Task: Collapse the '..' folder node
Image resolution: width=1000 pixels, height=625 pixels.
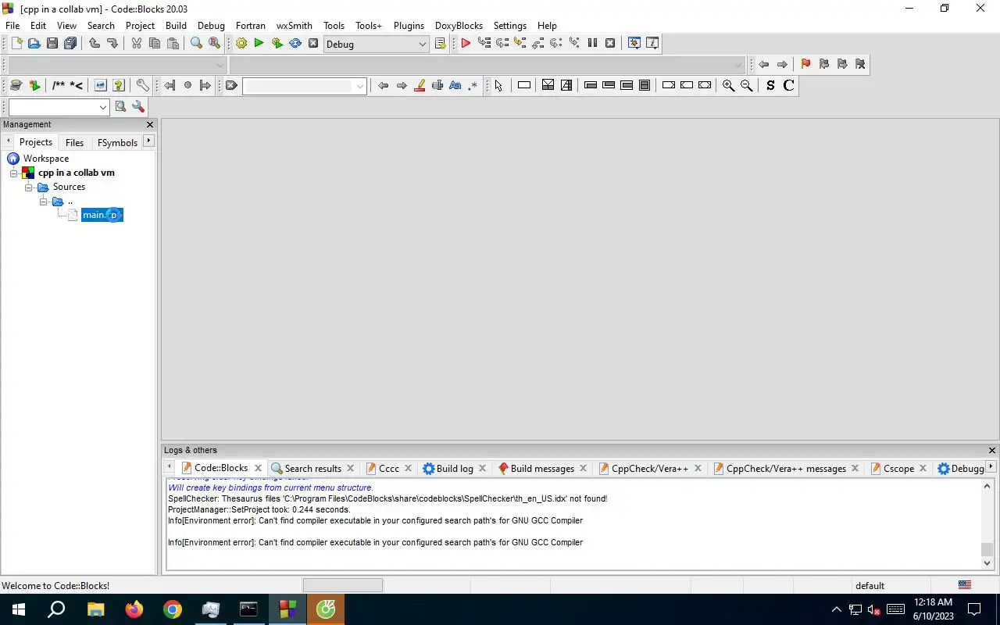Action: [43, 202]
